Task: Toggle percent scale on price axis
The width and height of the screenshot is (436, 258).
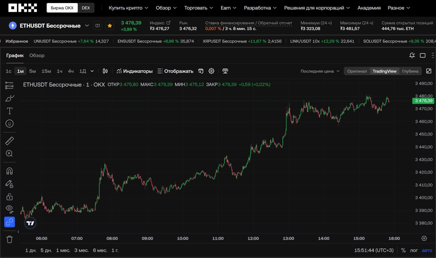Action: [403, 250]
